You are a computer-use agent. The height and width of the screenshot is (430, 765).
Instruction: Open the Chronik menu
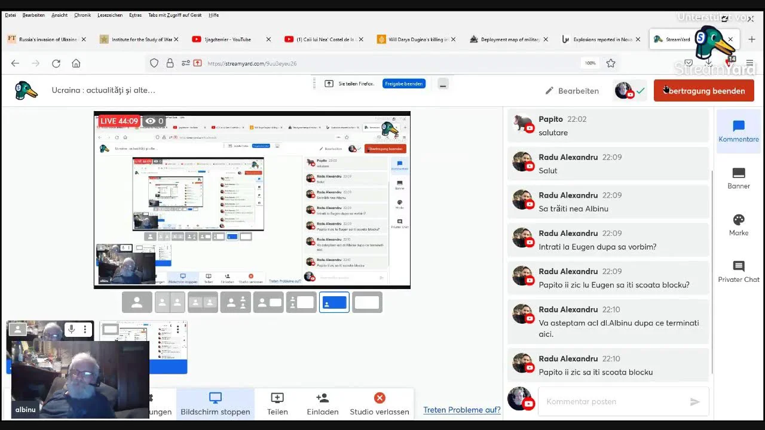(82, 15)
